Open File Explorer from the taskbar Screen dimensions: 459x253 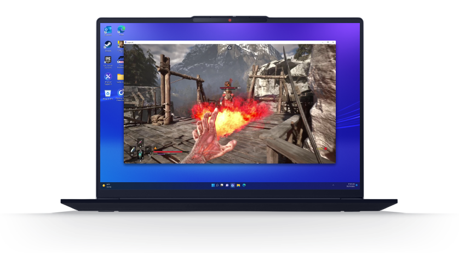point(238,185)
